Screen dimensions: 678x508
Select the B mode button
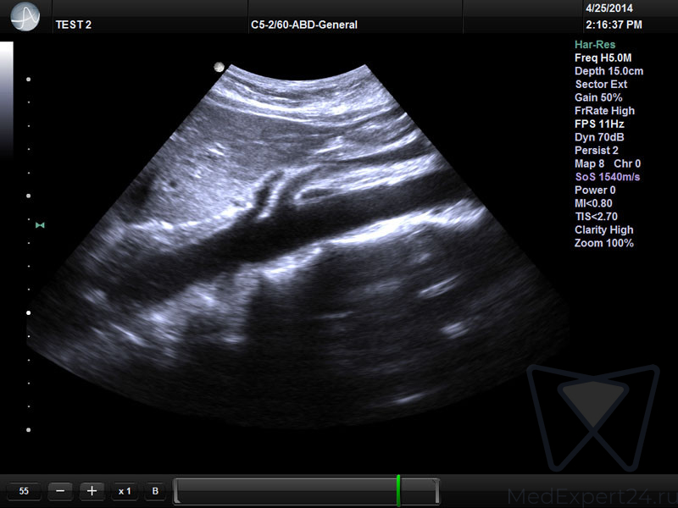coord(155,491)
